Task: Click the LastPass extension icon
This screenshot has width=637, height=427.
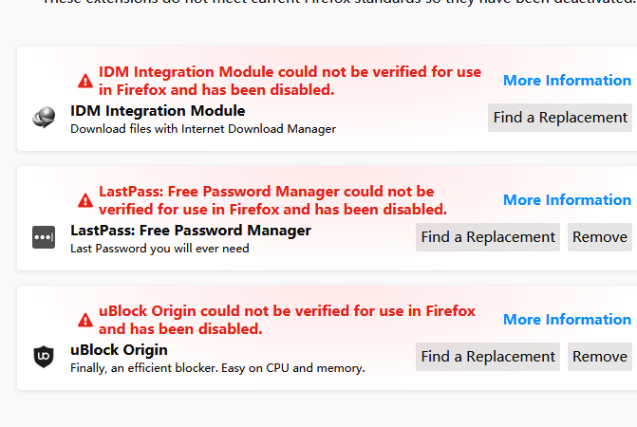Action: point(44,237)
